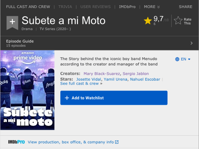Image resolution: width=199 pixels, height=149 pixels.
Task: Click the plus watchlist ribbon beside title
Action: pos(12,22)
